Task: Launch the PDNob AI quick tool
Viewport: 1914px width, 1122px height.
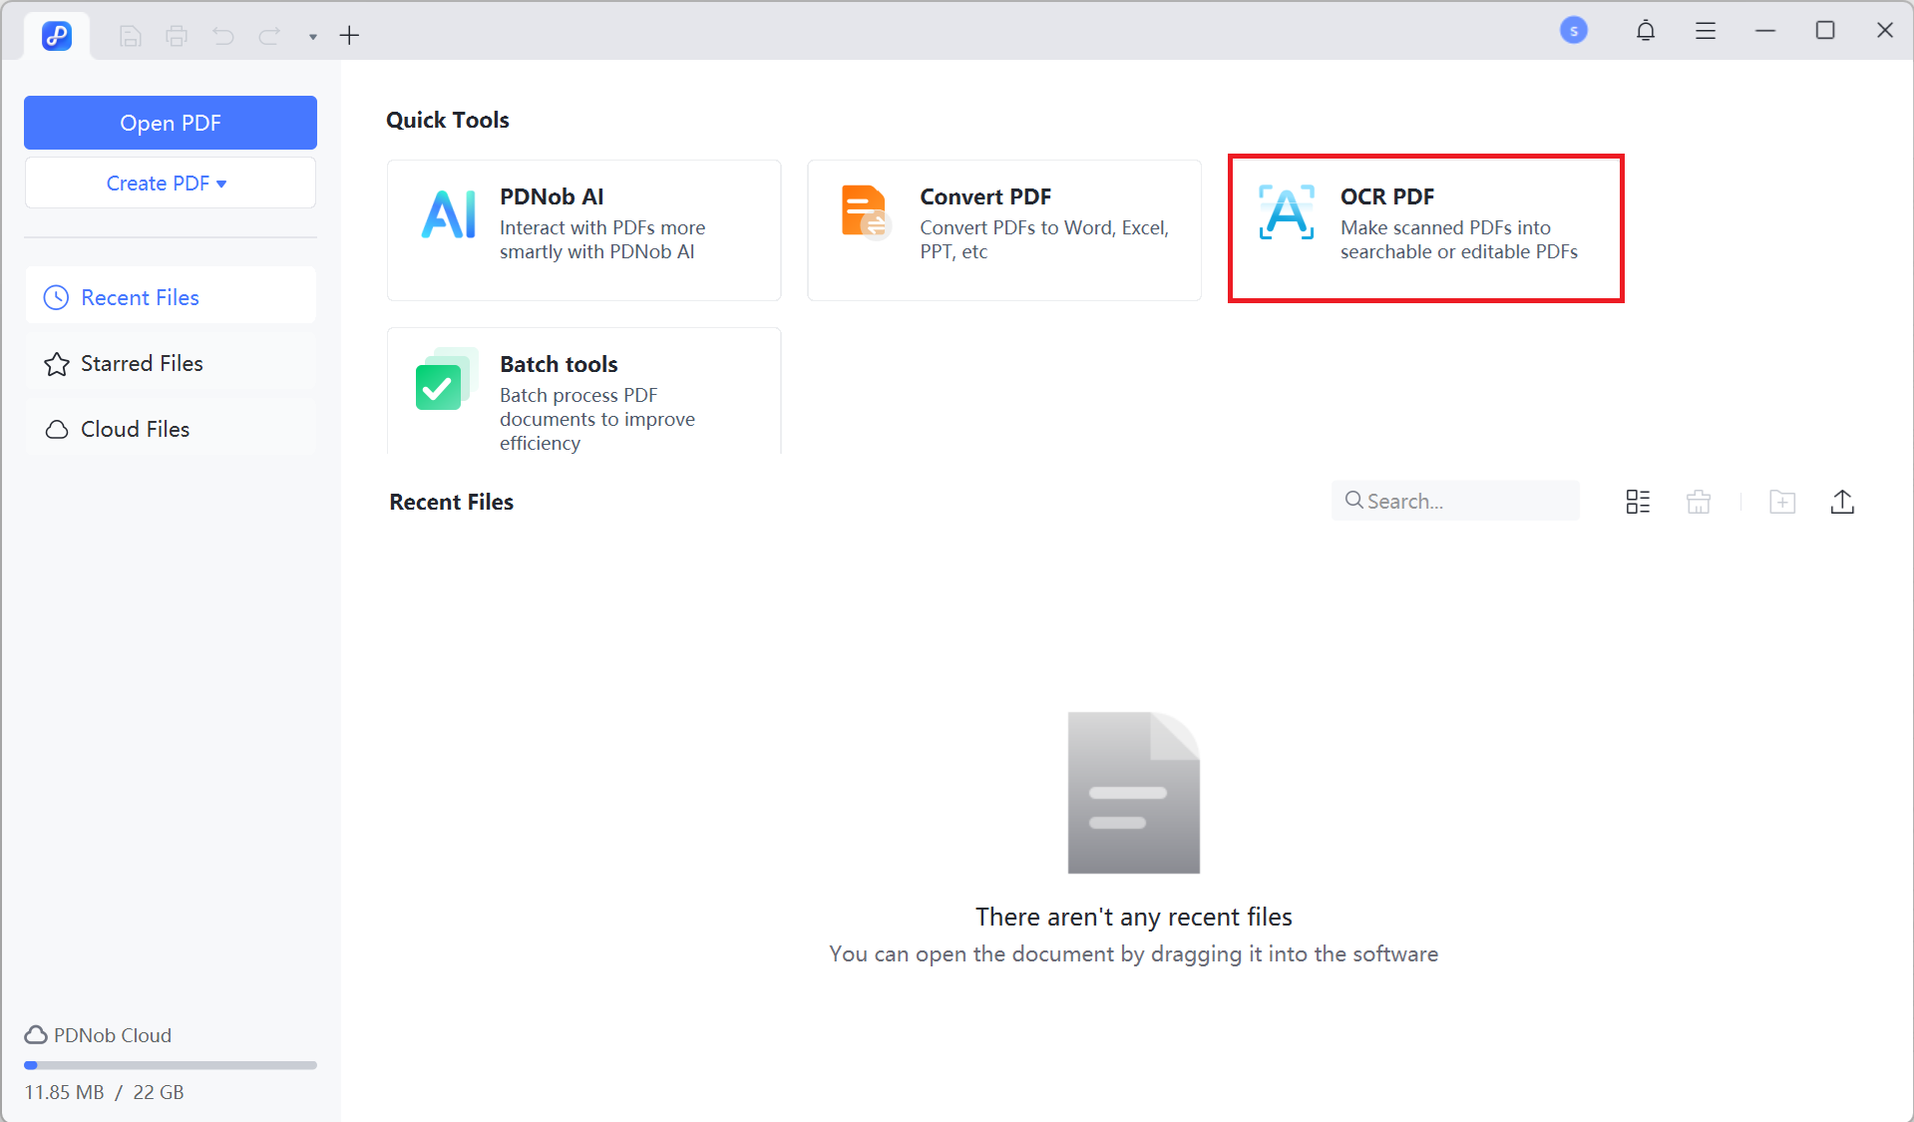Action: 583,229
